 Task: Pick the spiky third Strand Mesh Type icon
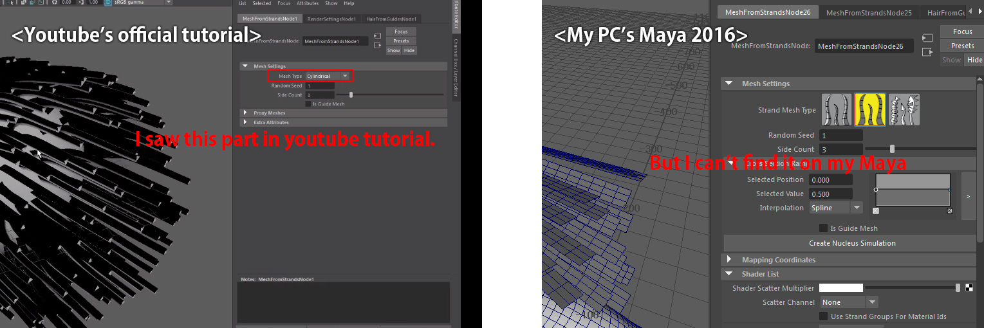coord(904,109)
